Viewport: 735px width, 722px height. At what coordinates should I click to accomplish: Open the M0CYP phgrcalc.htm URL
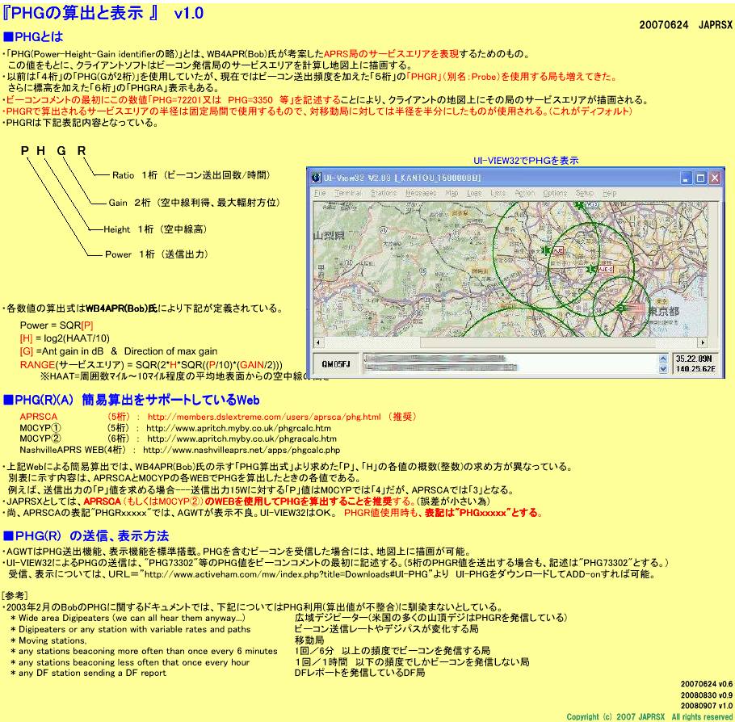pyautogui.click(x=238, y=428)
